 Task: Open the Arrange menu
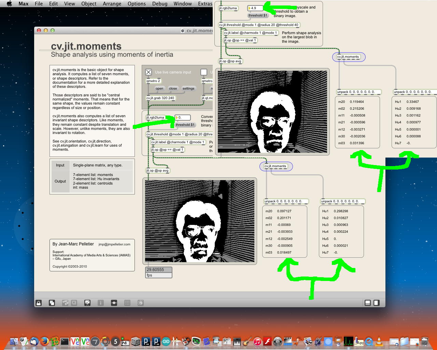112,3
